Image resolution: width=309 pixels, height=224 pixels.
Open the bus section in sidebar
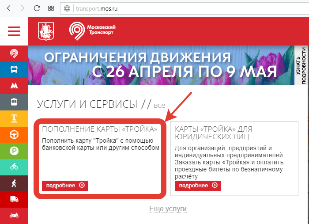pyautogui.click(x=14, y=70)
